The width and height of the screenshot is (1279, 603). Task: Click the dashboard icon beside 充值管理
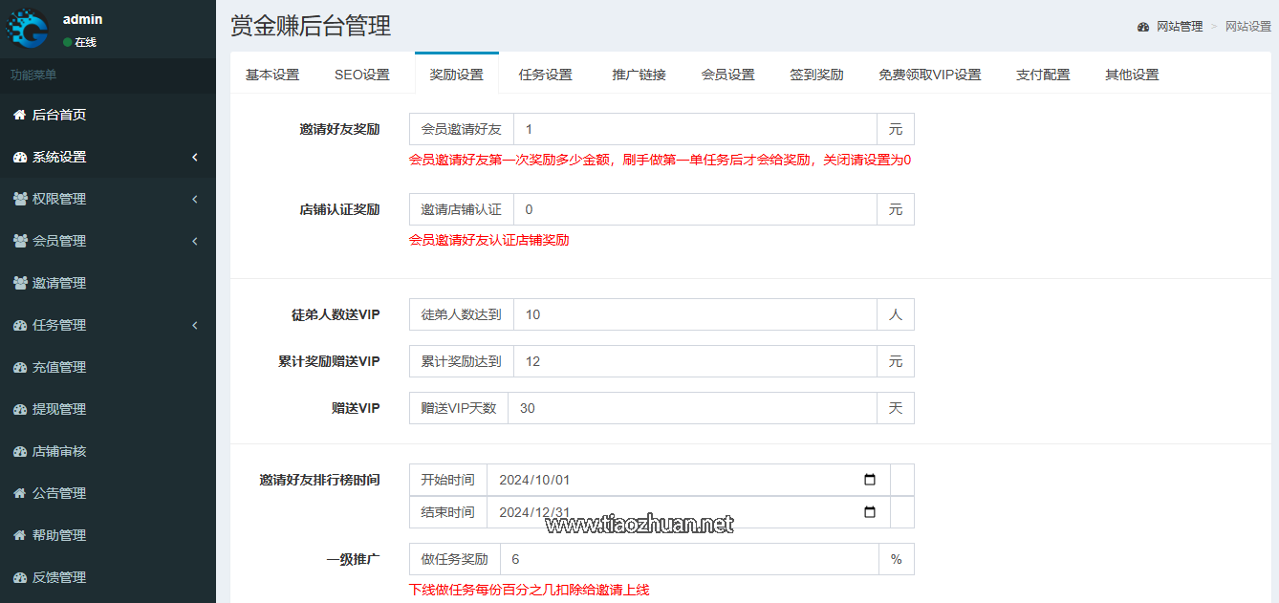tap(19, 367)
